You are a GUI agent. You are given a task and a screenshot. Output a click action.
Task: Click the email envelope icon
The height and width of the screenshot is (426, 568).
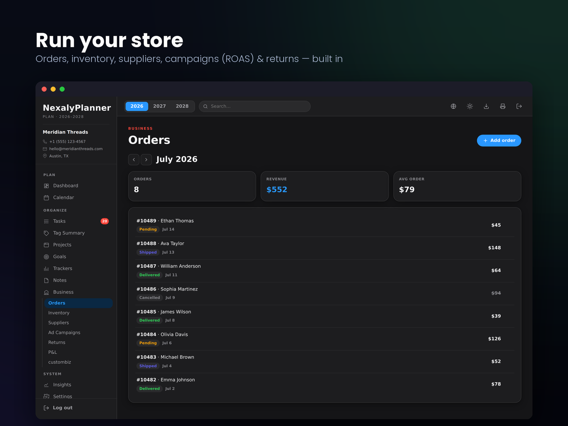45,149
